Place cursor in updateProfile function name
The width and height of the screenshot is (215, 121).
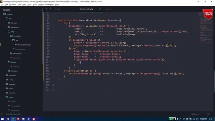point(88,20)
